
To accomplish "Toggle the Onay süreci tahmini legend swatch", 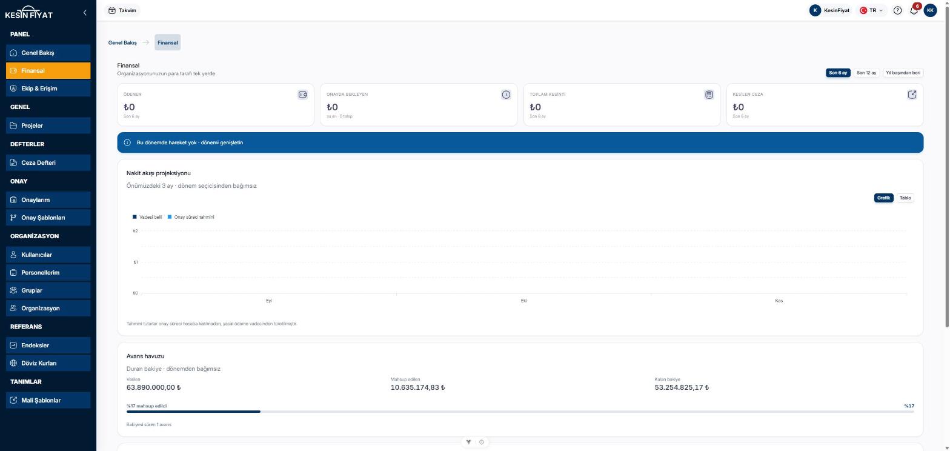I will pos(170,217).
